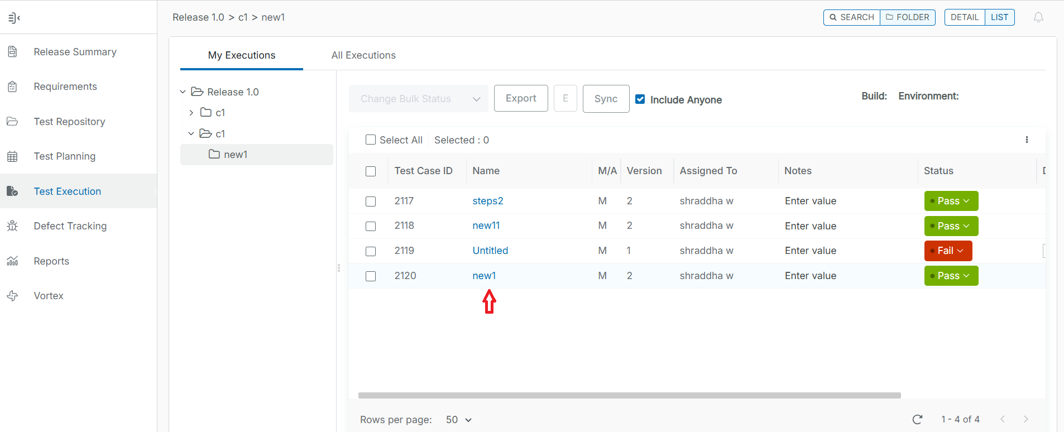Go to Test Repository in sidebar

pyautogui.click(x=69, y=122)
